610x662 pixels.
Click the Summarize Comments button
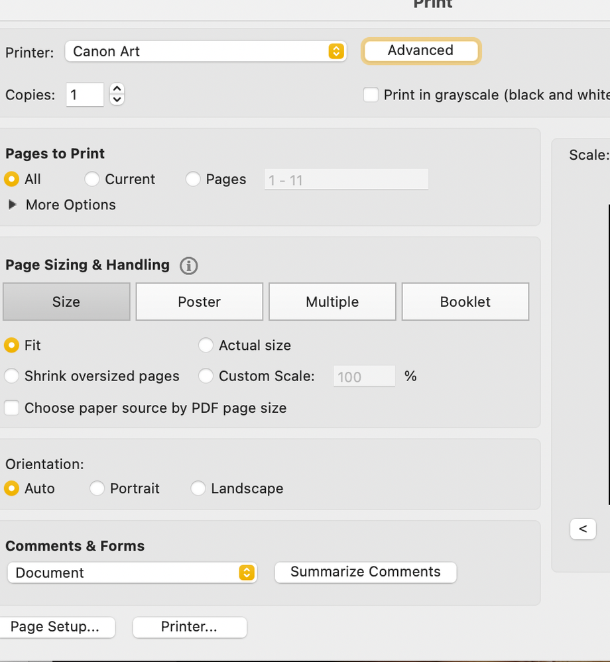365,572
